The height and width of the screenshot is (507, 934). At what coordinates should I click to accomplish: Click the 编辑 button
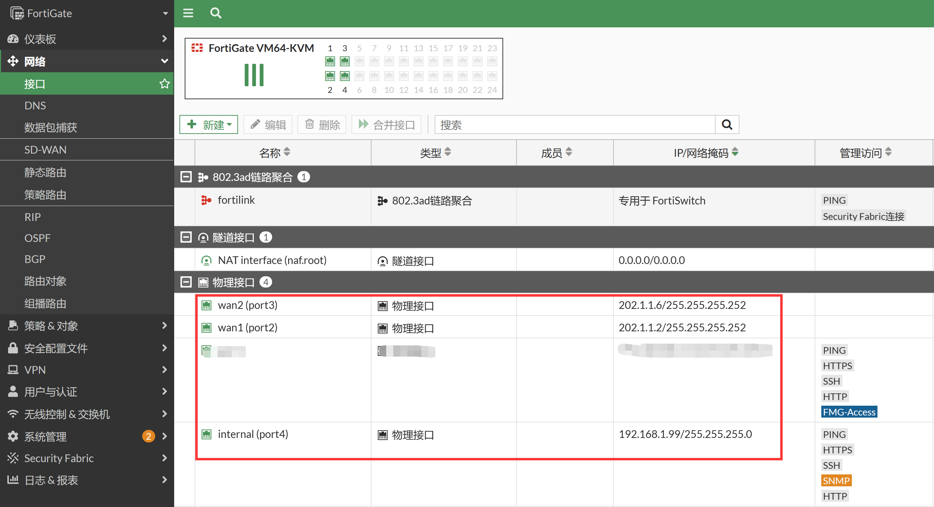point(268,124)
